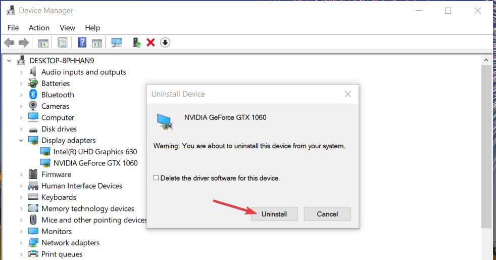Open Properties from the toolbar icon
This screenshot has width=496, height=260.
coord(63,42)
